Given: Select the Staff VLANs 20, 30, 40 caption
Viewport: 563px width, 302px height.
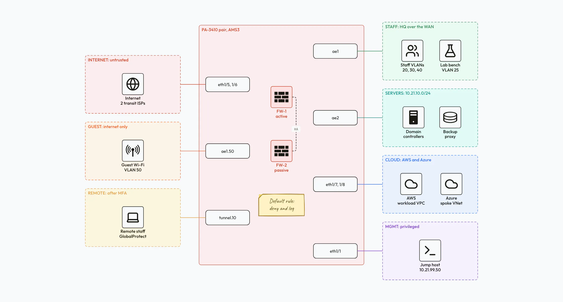Looking at the screenshot, I should (x=412, y=67).
